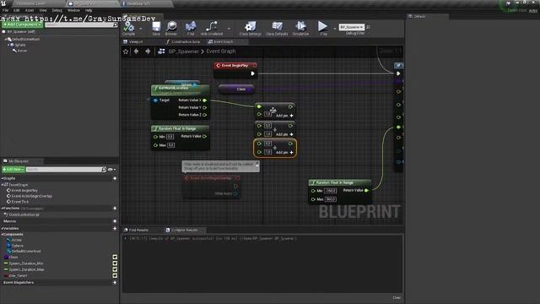This screenshot has height=304, width=540.
Task: Select Event Tick in My Blueprint
Action: click(20, 202)
